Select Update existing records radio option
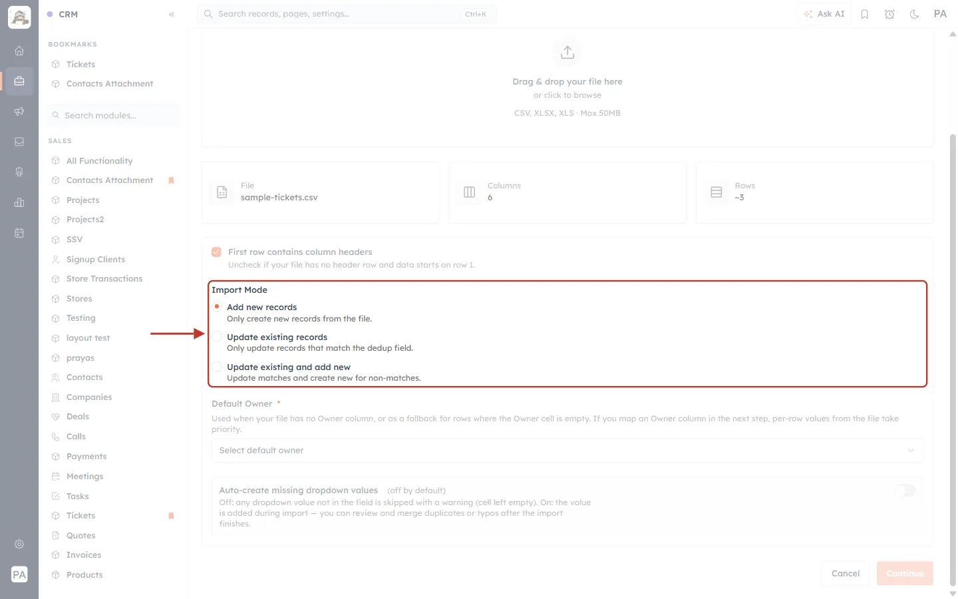Image resolution: width=958 pixels, height=599 pixels. 217,337
